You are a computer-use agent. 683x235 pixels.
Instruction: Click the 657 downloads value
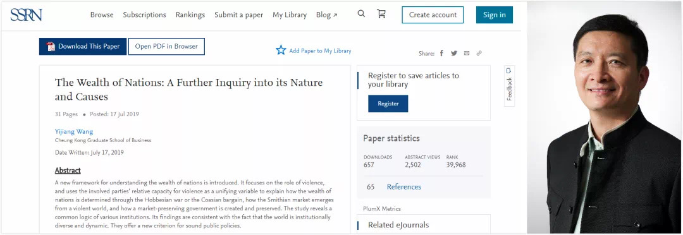pyautogui.click(x=369, y=165)
